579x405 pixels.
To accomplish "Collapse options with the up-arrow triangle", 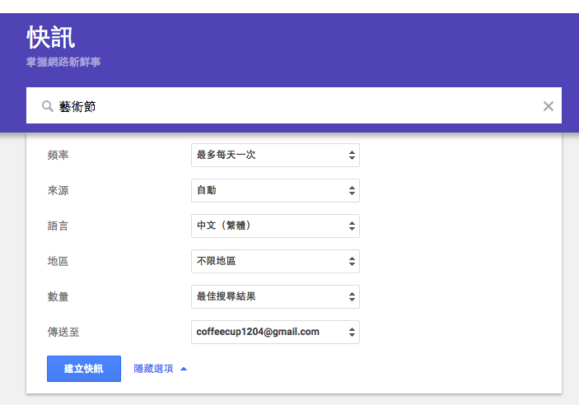I will coord(184,369).
